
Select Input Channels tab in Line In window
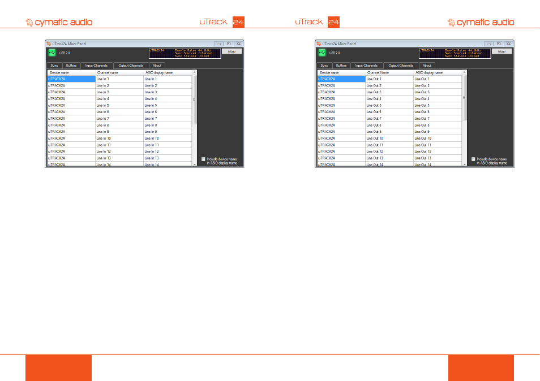96,66
